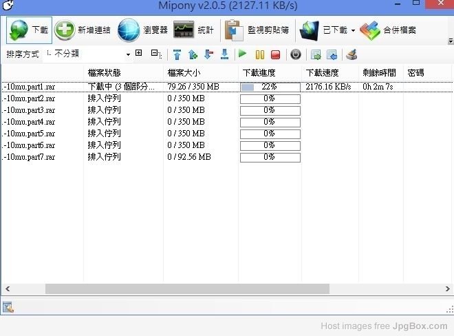Click the expand all groups plus icon
Viewport: 454px width, 336px height.
[138, 54]
